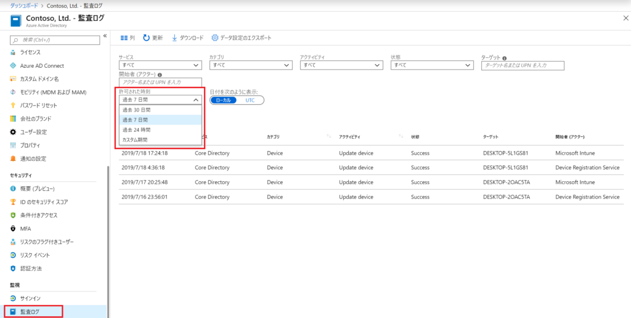Click the columns (列) icon

(124, 38)
